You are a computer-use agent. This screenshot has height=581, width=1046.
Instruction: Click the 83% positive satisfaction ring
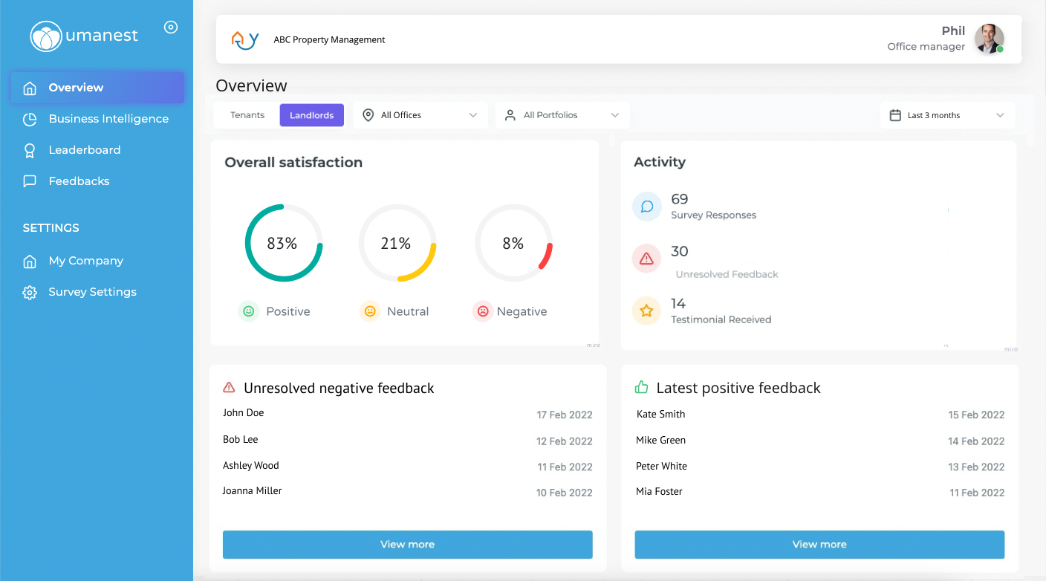click(x=283, y=243)
